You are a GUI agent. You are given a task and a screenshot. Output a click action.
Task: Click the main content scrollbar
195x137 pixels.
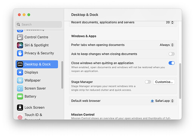pos(180,81)
